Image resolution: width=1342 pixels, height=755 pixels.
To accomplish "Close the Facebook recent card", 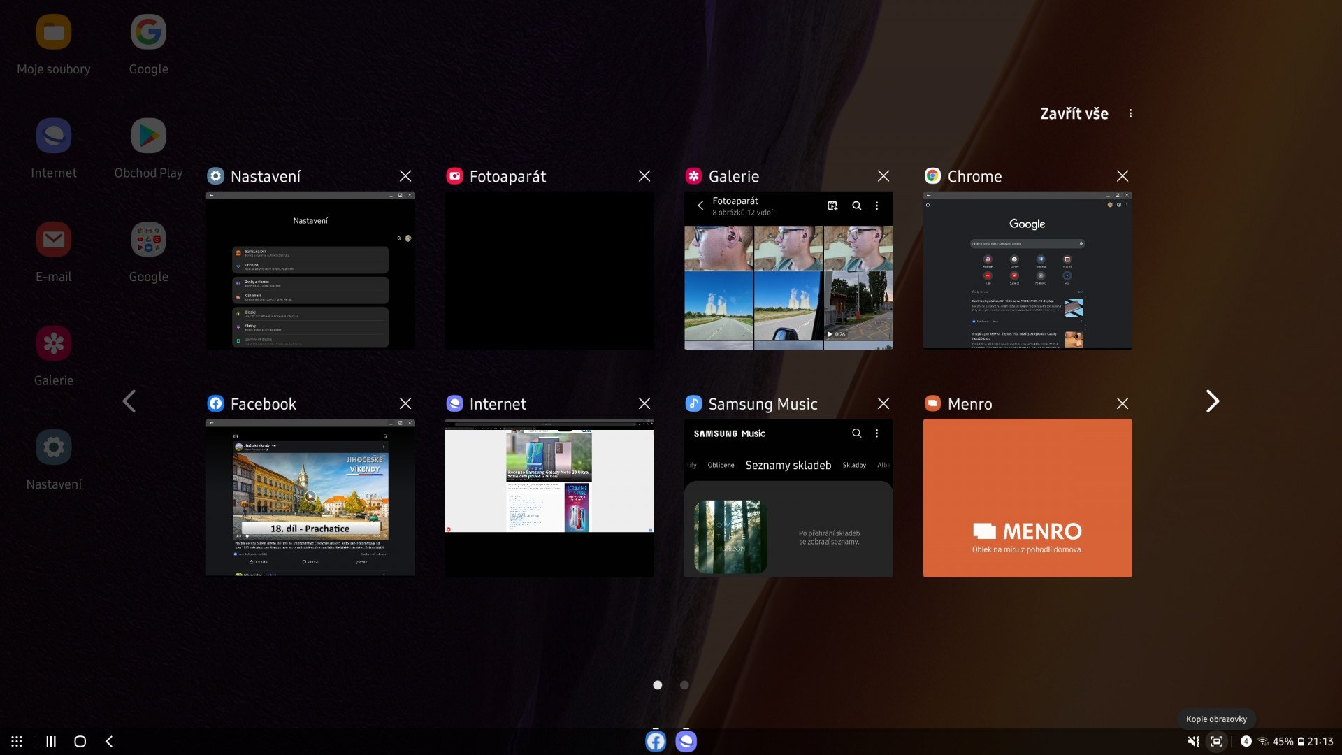I will click(x=405, y=403).
